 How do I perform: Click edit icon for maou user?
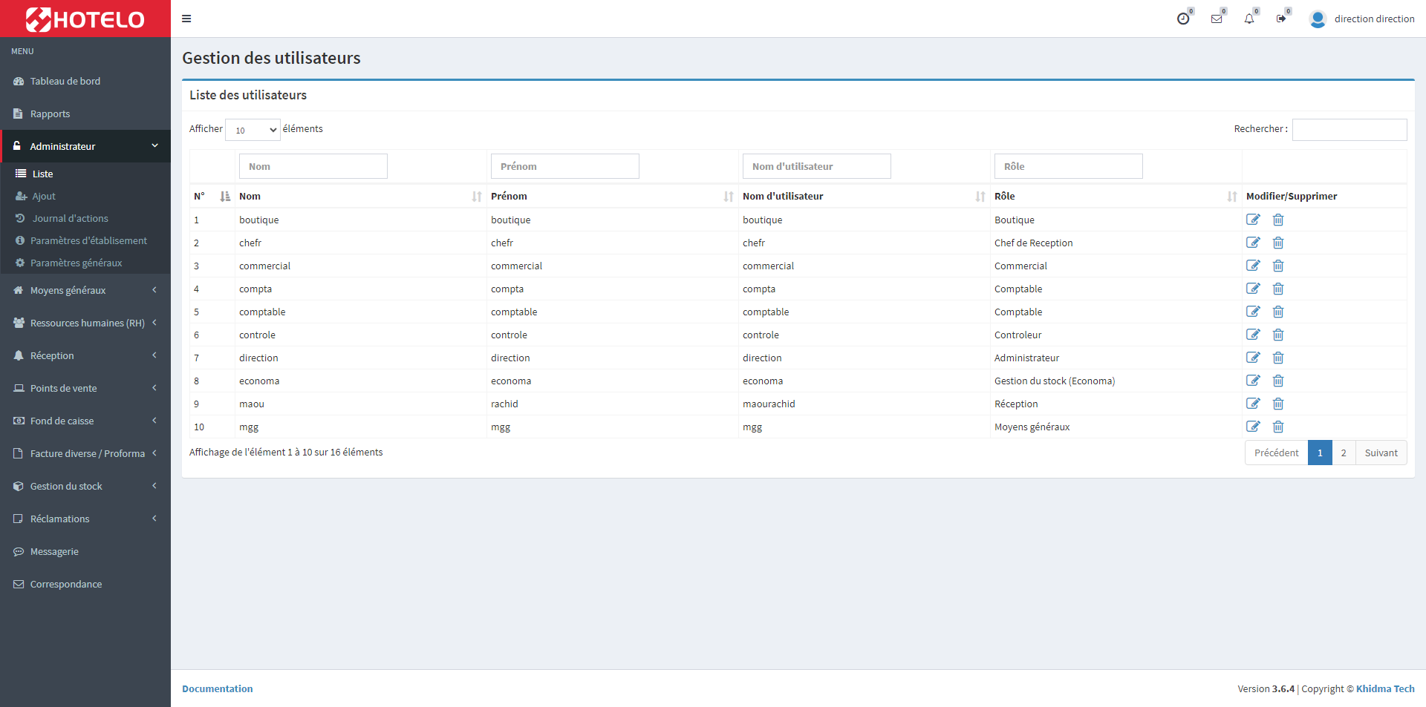(1253, 404)
